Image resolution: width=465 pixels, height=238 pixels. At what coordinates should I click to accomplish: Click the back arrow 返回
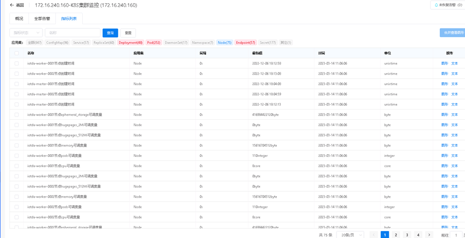[17, 5]
